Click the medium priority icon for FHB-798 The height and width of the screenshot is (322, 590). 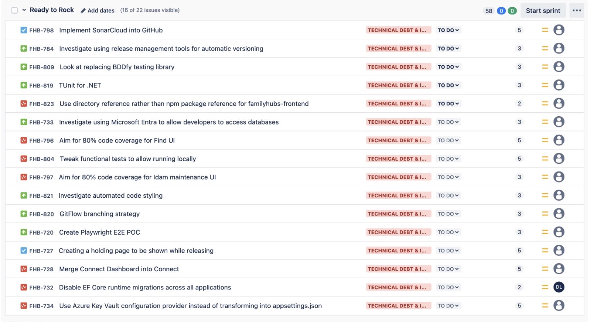[545, 30]
